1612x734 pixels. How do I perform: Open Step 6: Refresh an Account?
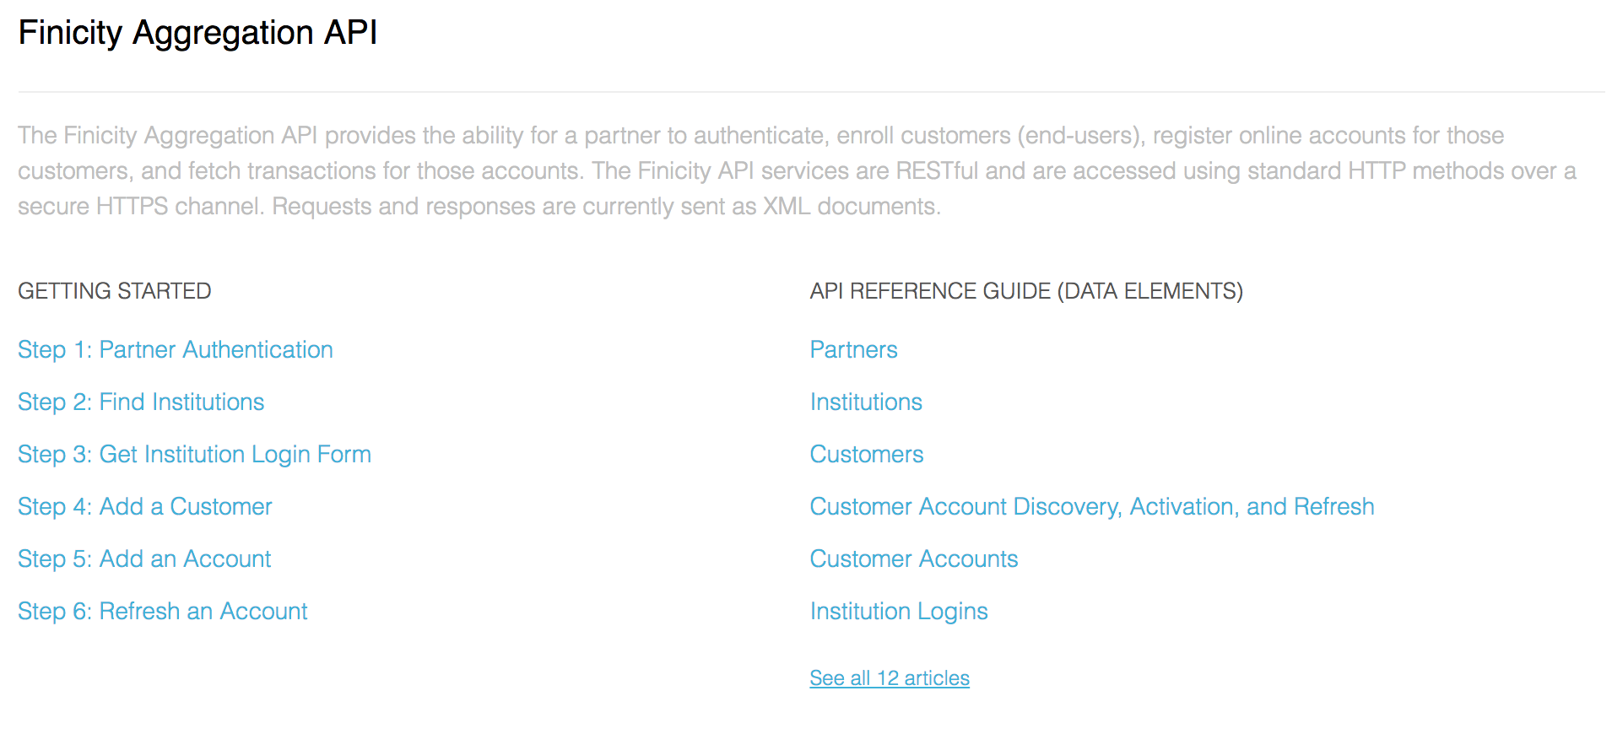pyautogui.click(x=163, y=612)
